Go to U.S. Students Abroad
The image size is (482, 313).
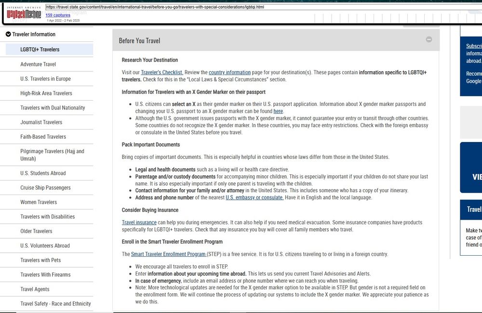point(43,173)
